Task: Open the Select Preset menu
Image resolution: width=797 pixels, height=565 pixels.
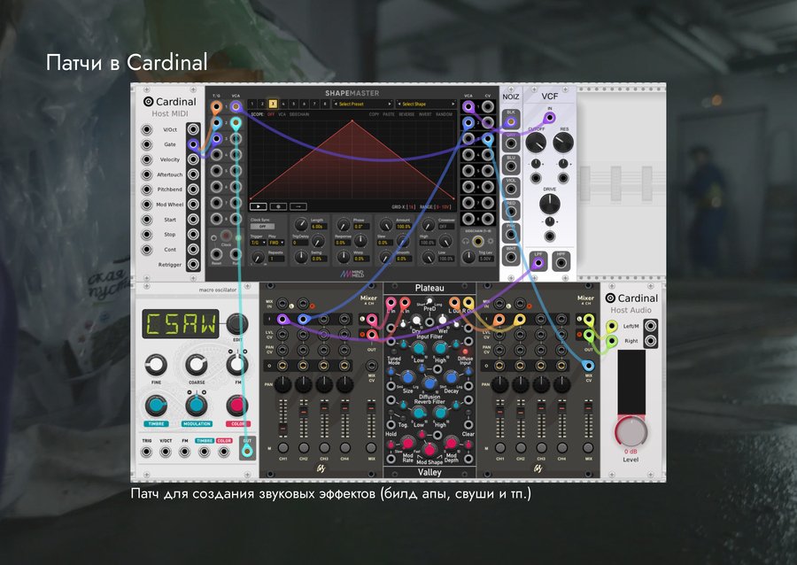Action: point(362,104)
